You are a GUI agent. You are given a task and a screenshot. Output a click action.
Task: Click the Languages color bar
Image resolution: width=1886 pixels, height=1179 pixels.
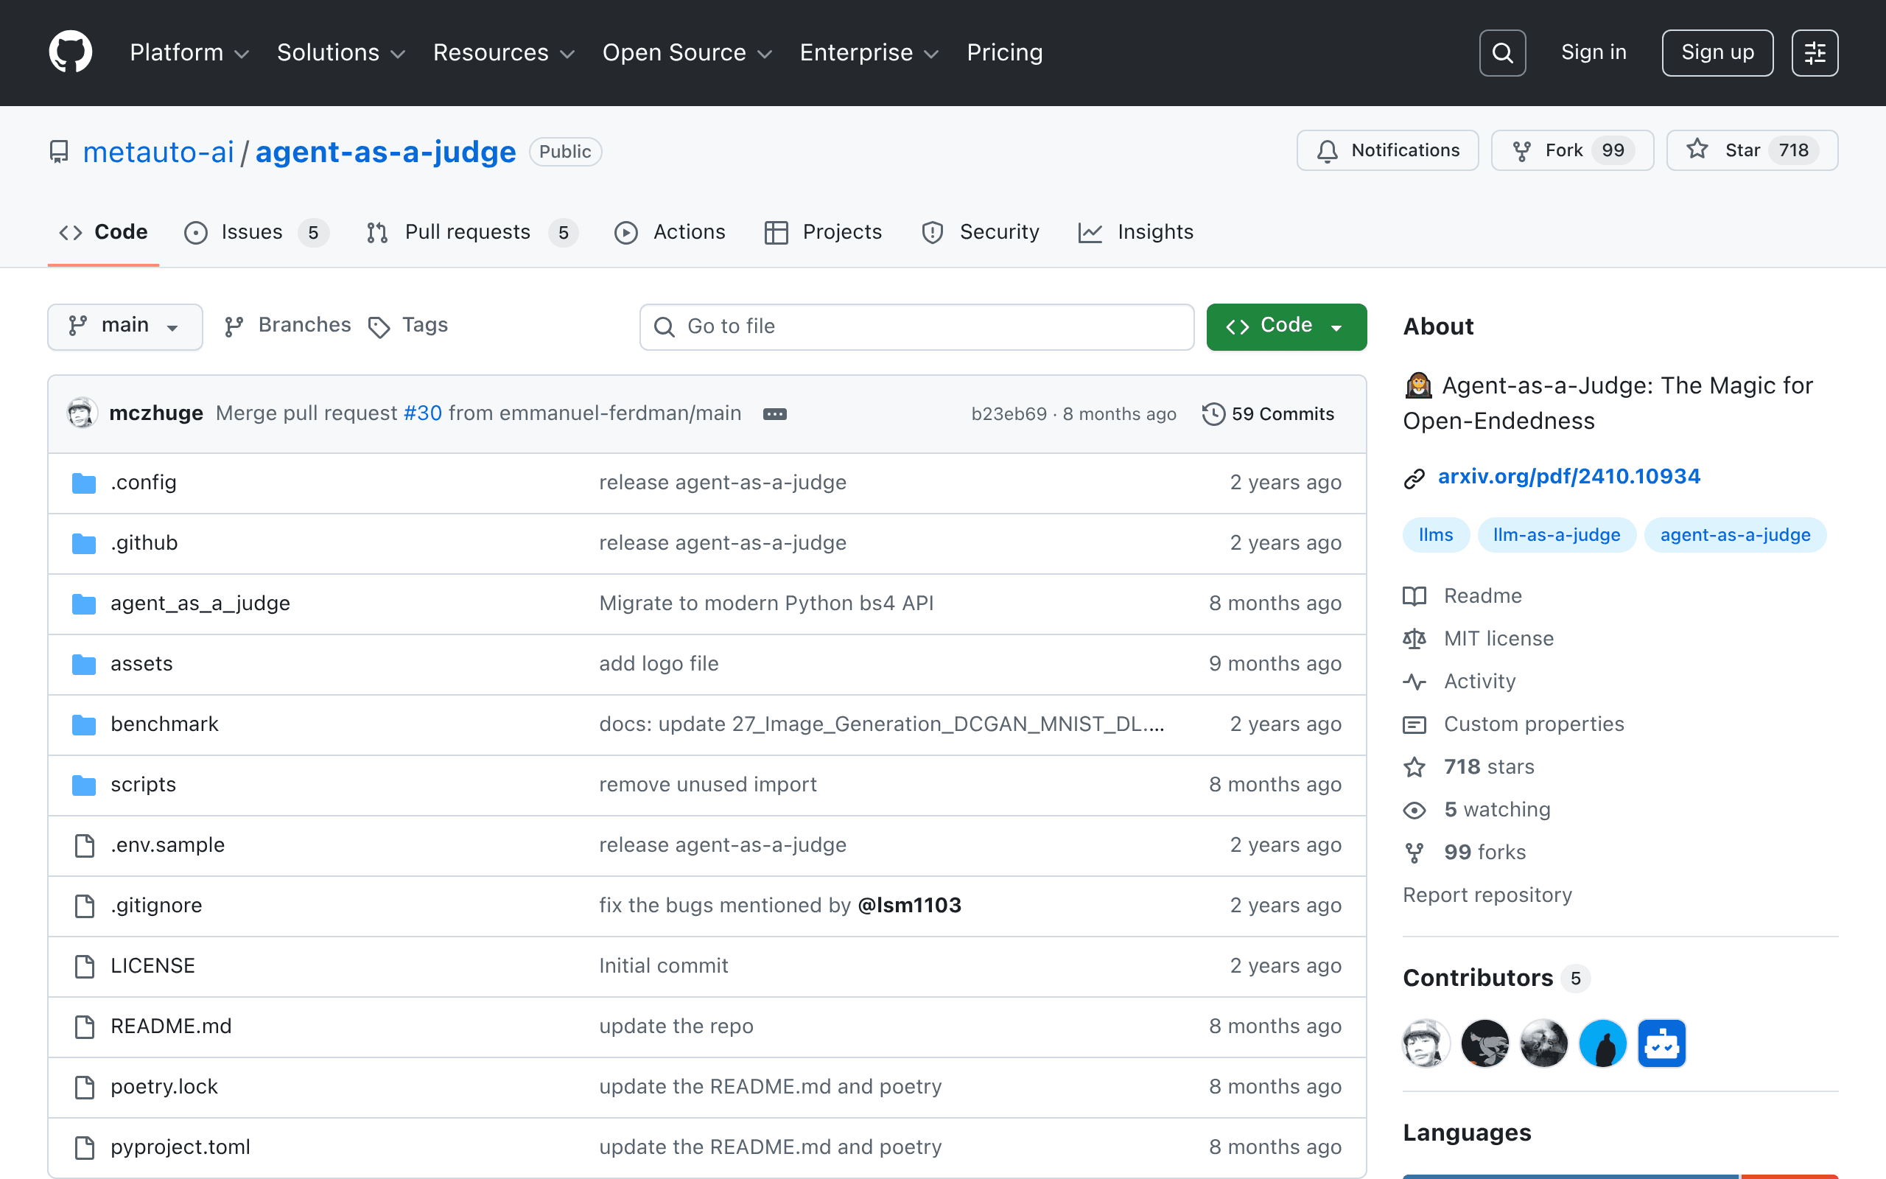point(1620,1176)
